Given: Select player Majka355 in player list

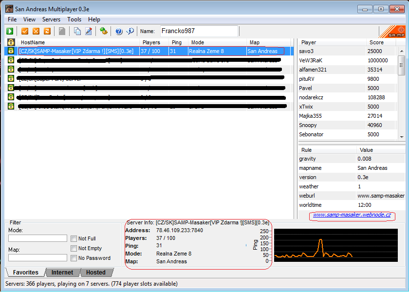Looking at the screenshot, I should (x=348, y=116).
